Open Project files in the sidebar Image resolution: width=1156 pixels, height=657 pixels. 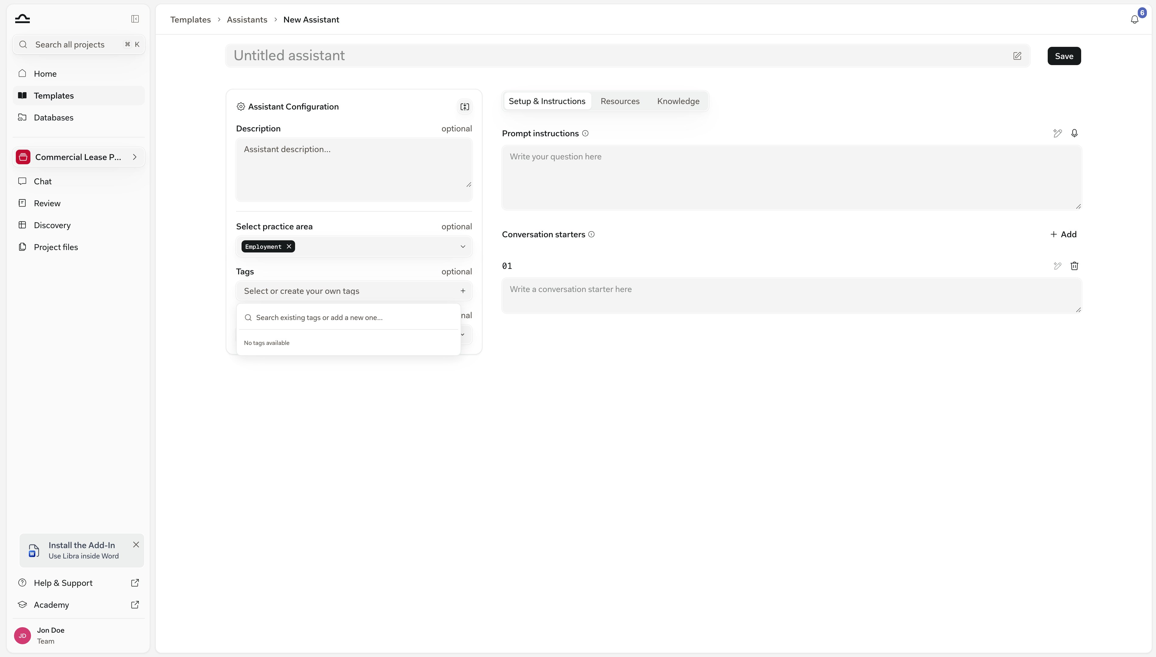(x=78, y=247)
